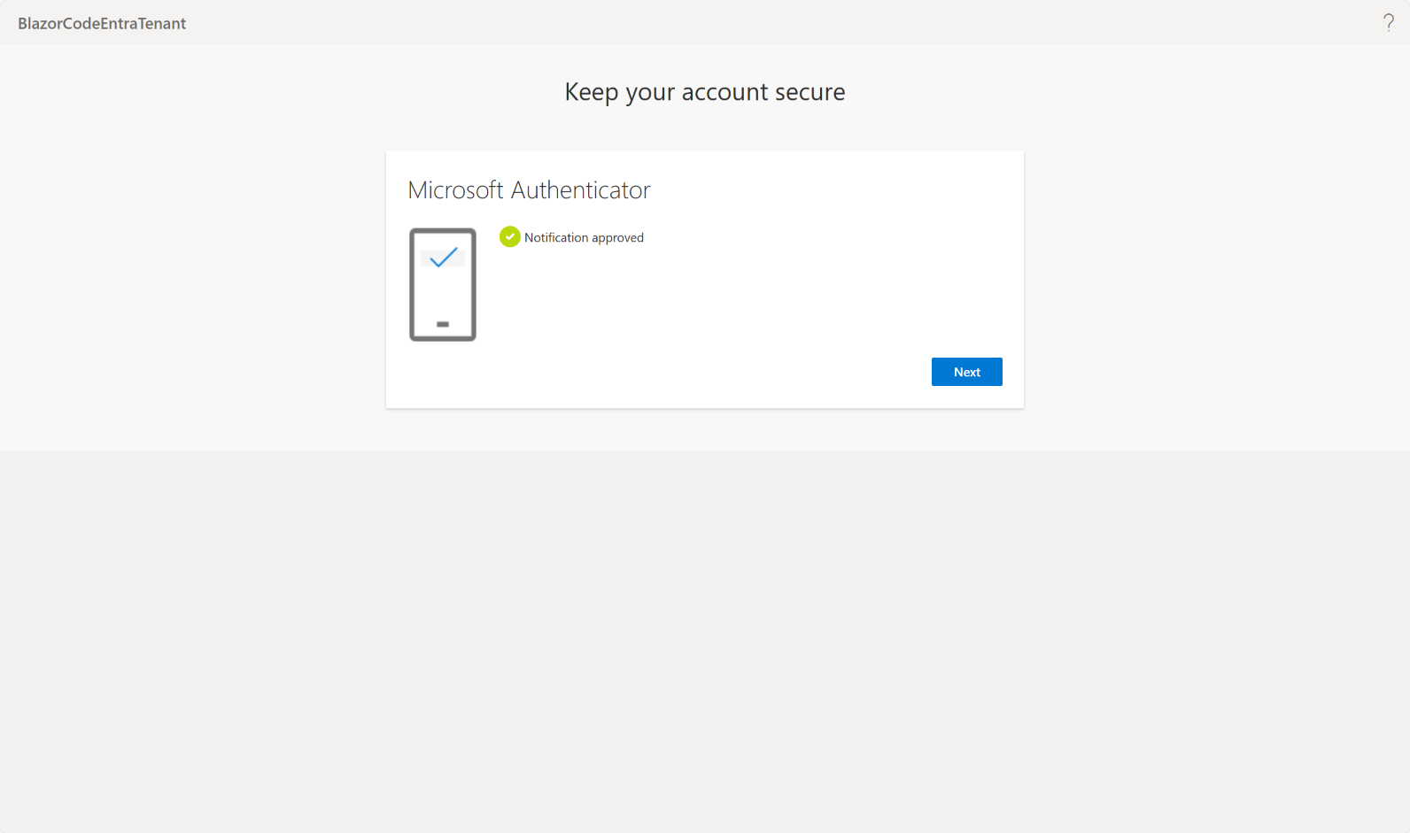Select the Microsoft Authenticator card title

pos(529,190)
